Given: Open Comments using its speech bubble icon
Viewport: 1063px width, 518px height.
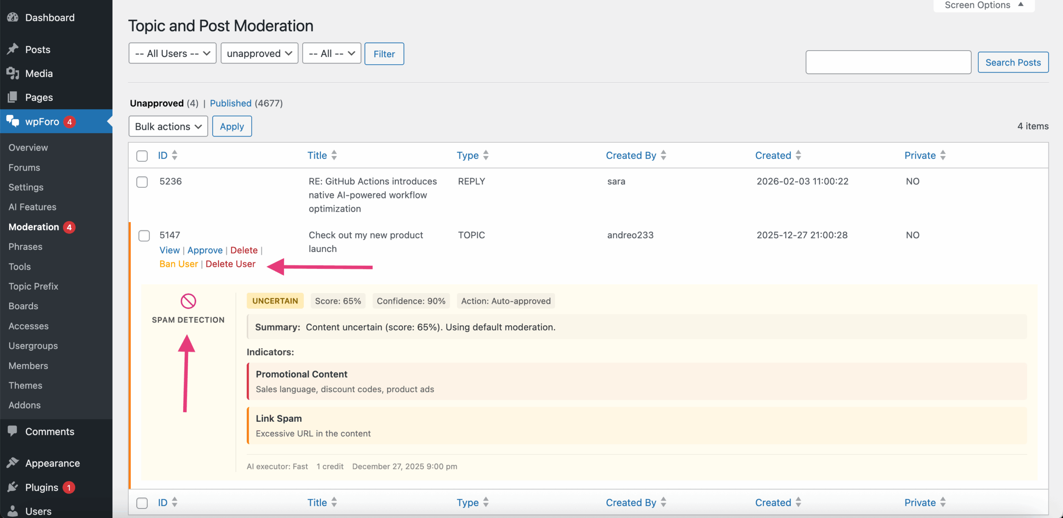Looking at the screenshot, I should [x=13, y=431].
